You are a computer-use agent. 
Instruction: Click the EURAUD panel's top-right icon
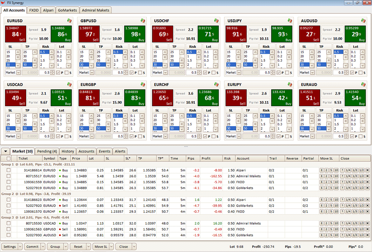click(x=363, y=84)
